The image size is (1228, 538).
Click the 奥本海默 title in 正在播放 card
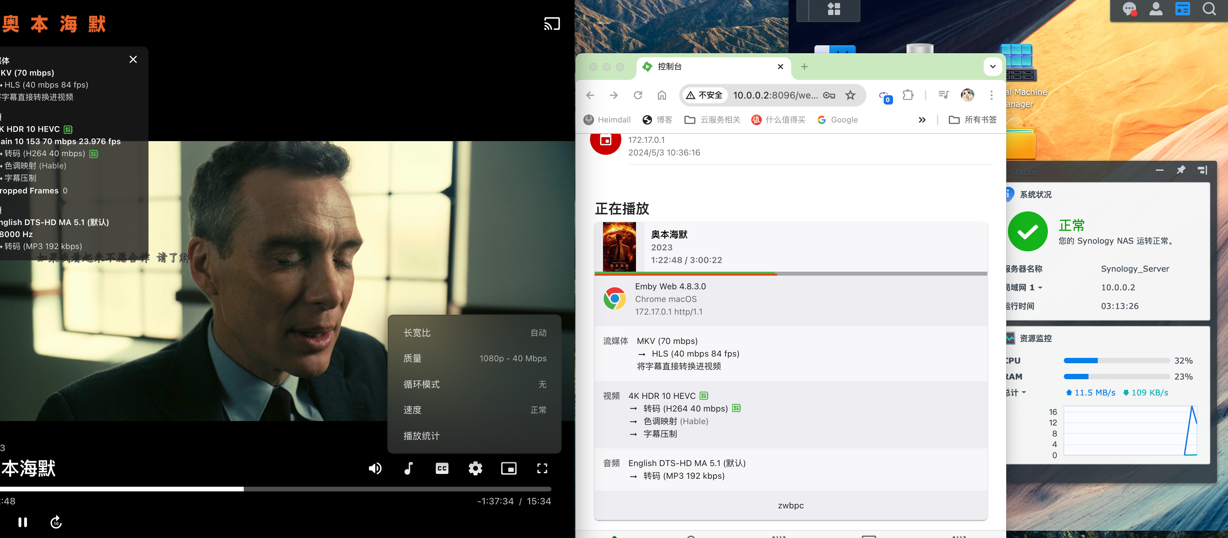coord(669,234)
